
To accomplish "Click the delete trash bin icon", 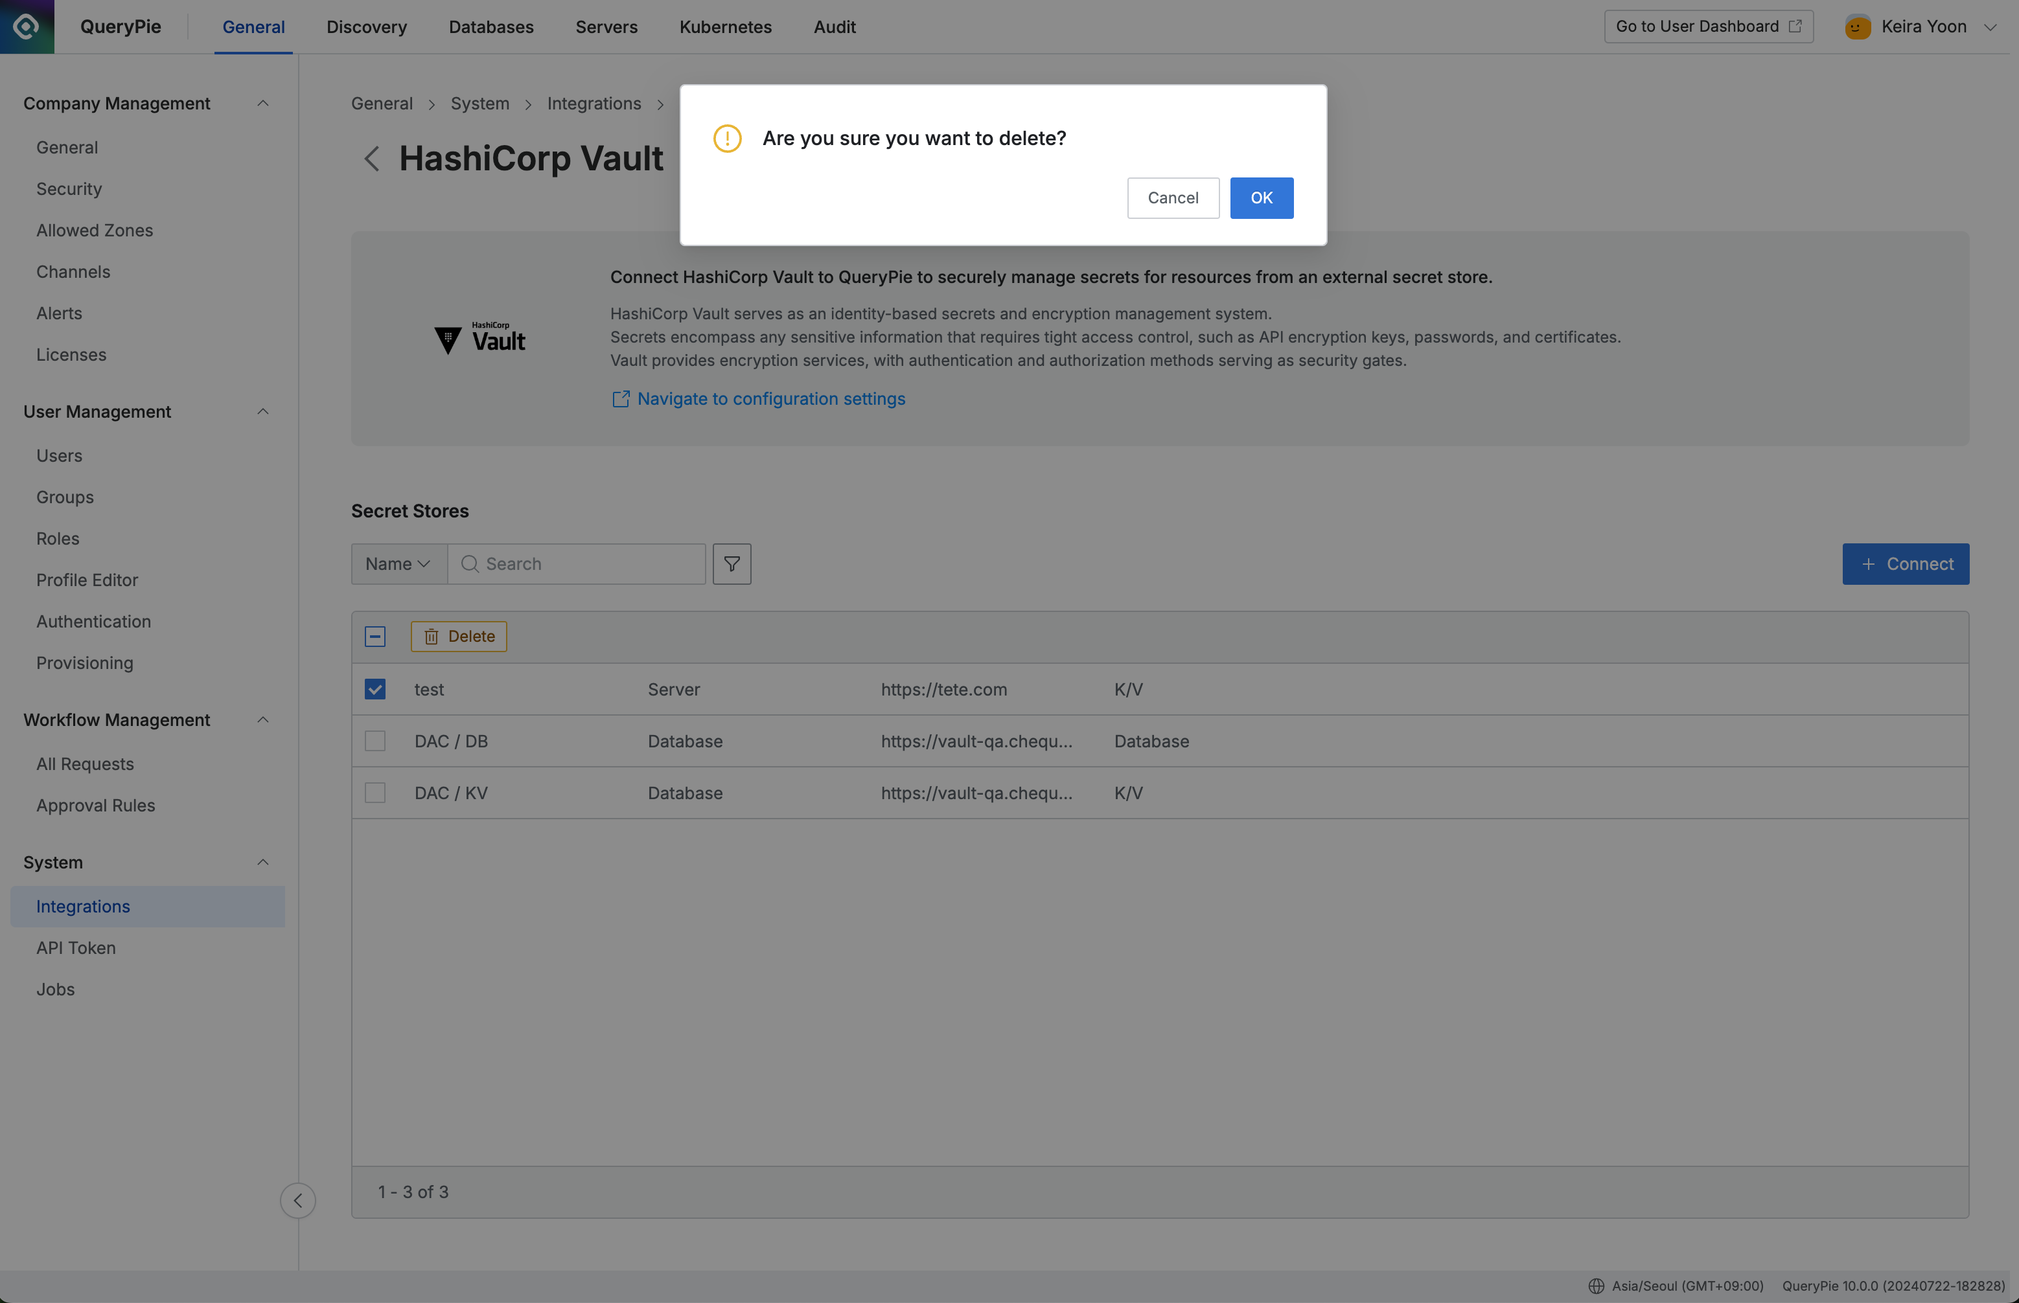I will pyautogui.click(x=431, y=635).
